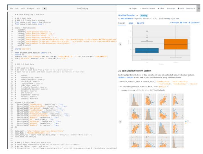The height and width of the screenshot is (154, 203).
Task: Open the Run menu
Action: point(38,8)
